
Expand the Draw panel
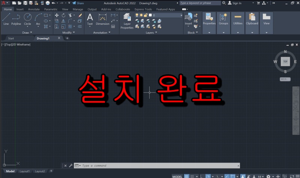[x=27, y=33]
